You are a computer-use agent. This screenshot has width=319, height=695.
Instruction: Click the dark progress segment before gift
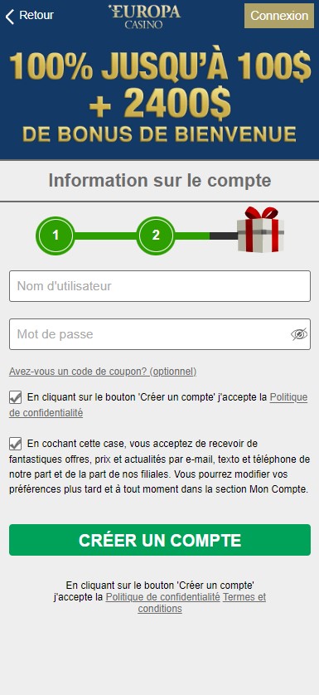tap(224, 236)
